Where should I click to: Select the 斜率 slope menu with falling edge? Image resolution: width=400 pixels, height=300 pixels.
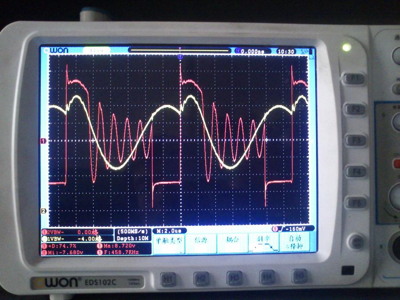[x=264, y=243]
